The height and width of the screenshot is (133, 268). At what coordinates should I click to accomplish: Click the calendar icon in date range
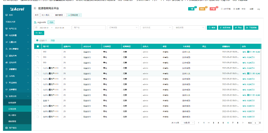coord(36,28)
